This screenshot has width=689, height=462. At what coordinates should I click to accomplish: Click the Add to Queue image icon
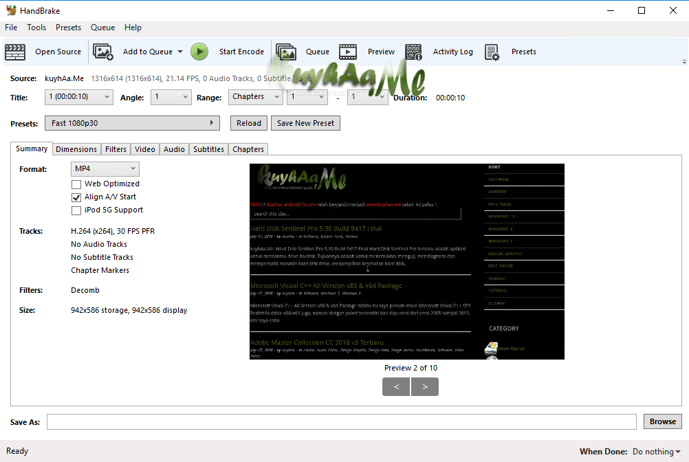103,52
